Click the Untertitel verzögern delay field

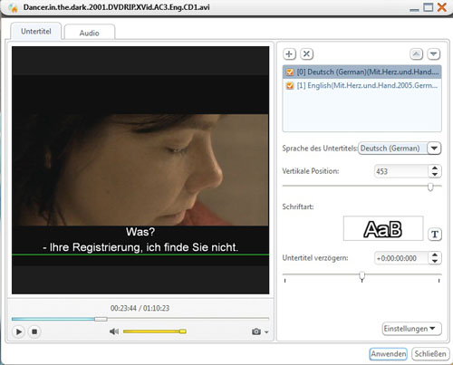point(401,258)
